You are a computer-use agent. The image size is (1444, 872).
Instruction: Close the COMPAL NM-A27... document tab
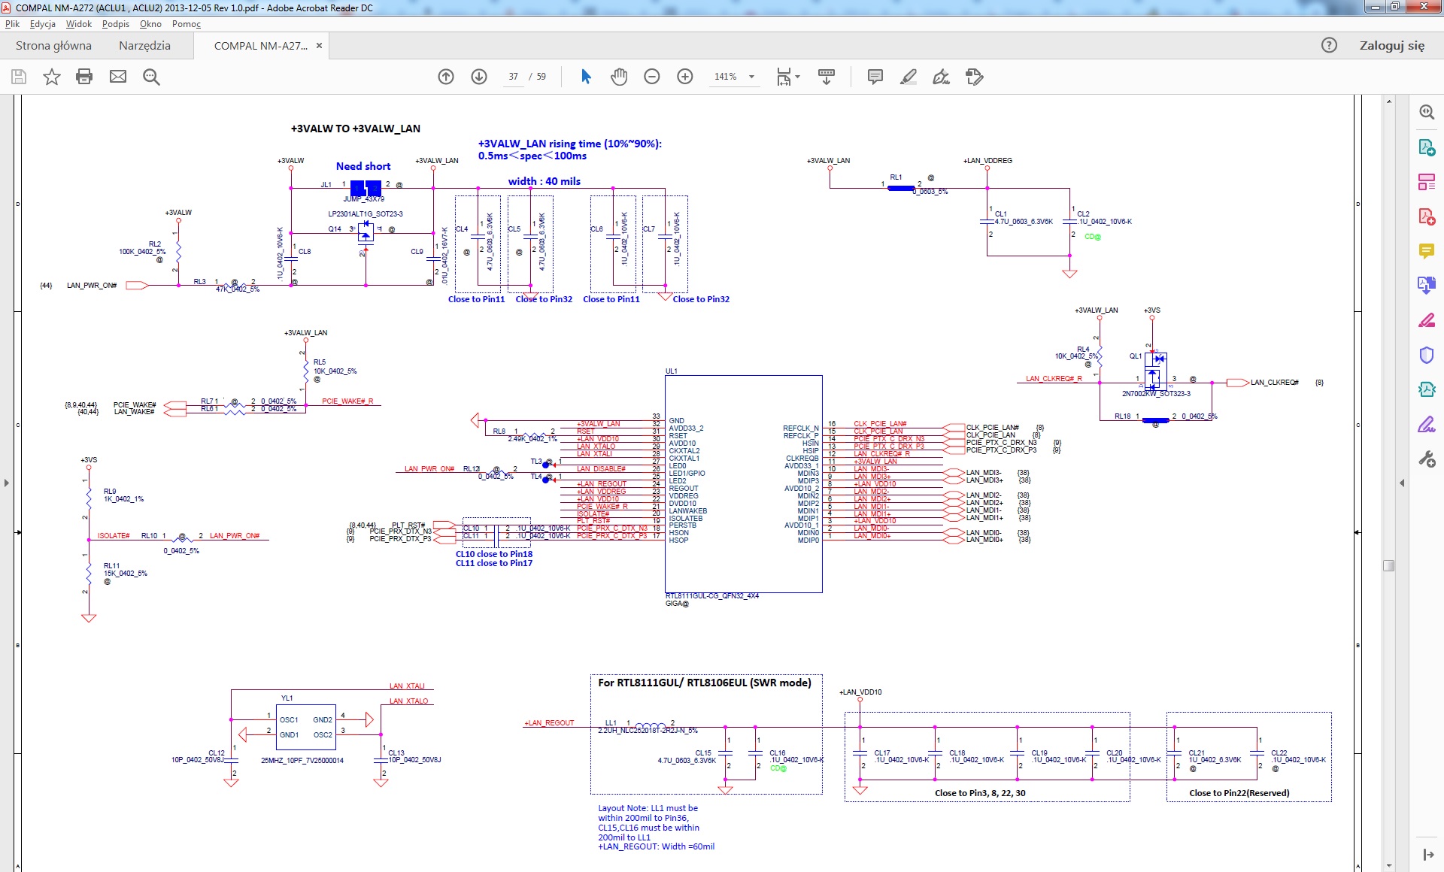319,46
